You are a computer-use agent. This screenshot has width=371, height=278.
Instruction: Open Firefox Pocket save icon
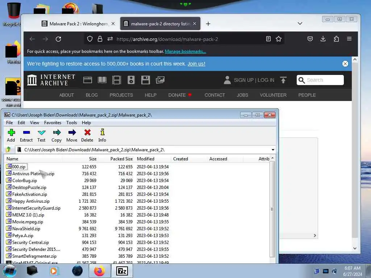(x=310, y=39)
